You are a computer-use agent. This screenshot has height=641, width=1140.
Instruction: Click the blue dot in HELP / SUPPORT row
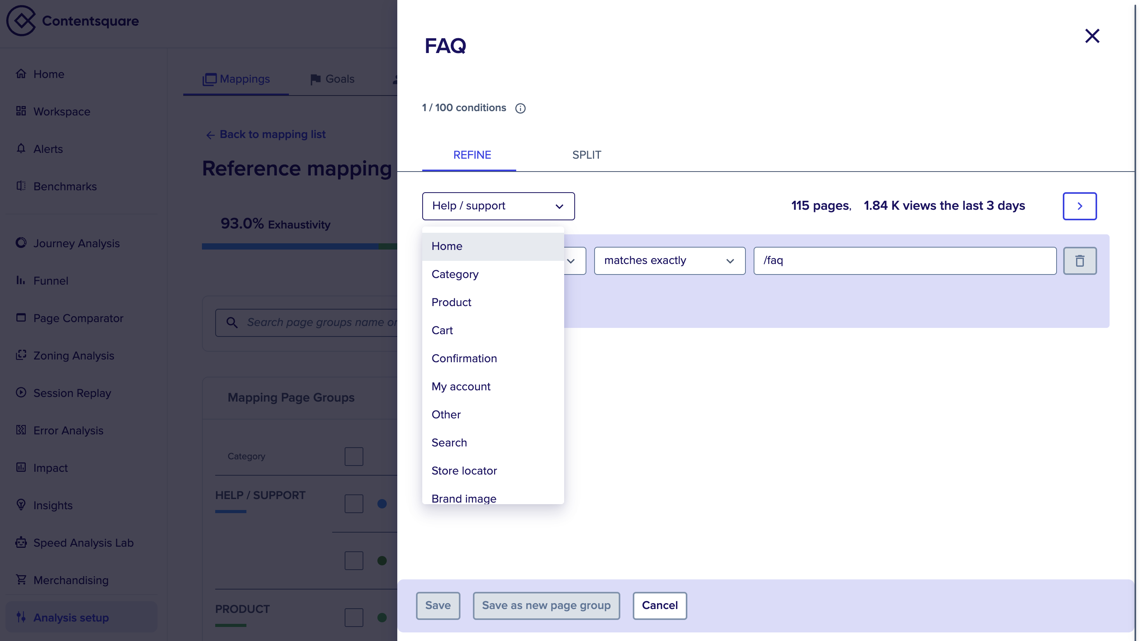point(382,504)
